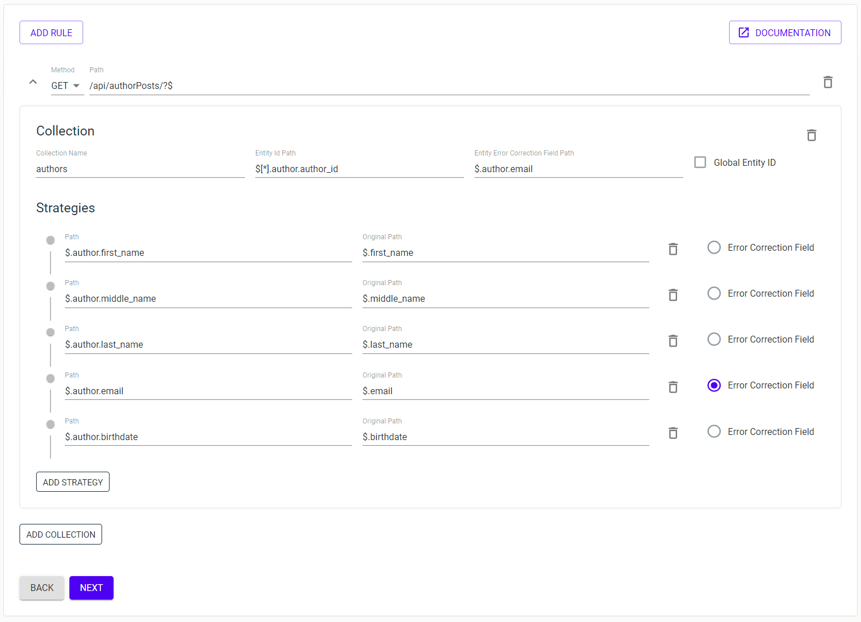This screenshot has width=861, height=622.
Task: Delete the /api/authorPosts rule with trash icon
Action: [x=828, y=83]
